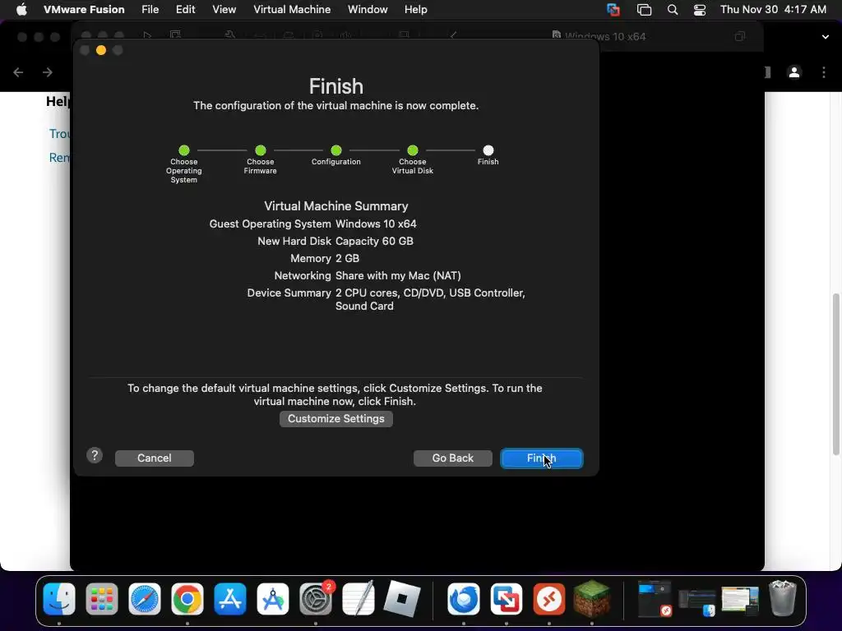Launch Google Chrome from the Dock
Screen dimensions: 842x631
[187, 599]
